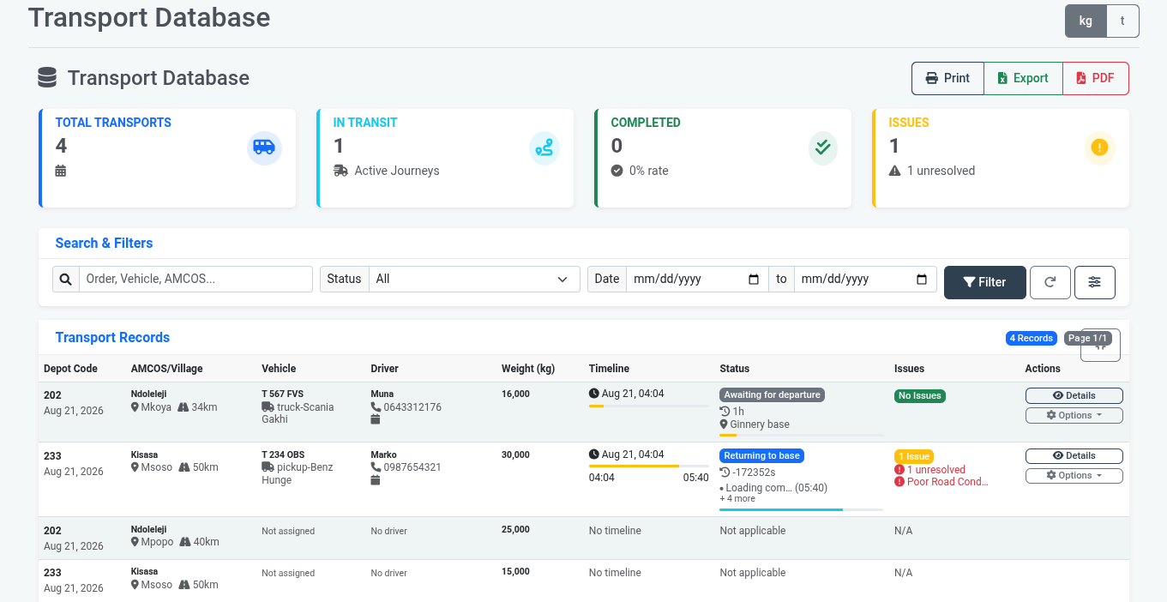Click the history icon beside 1h
The width and height of the screenshot is (1167, 602).
[x=725, y=412]
